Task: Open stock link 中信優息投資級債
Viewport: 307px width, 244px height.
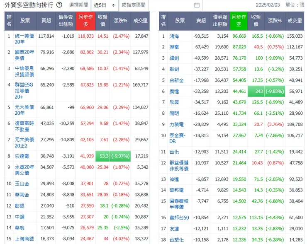Action: [x=24, y=71]
